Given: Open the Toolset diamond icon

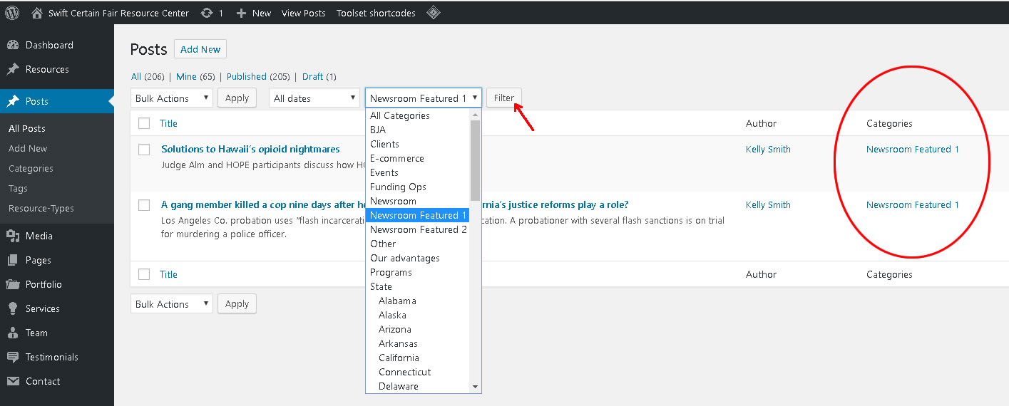Looking at the screenshot, I should click(433, 13).
